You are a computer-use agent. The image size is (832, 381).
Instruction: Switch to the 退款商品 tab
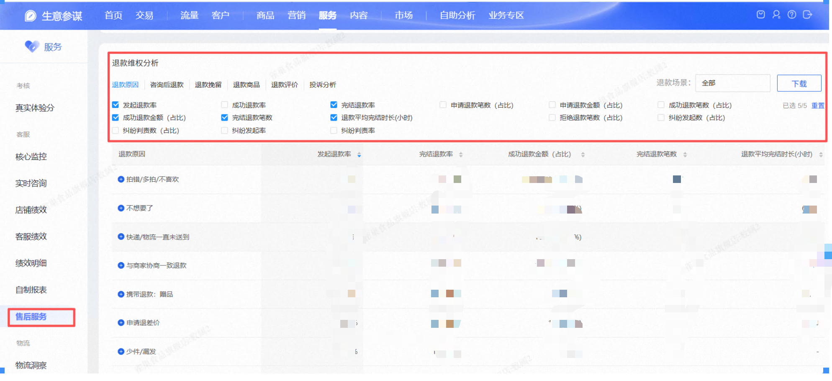click(x=246, y=85)
